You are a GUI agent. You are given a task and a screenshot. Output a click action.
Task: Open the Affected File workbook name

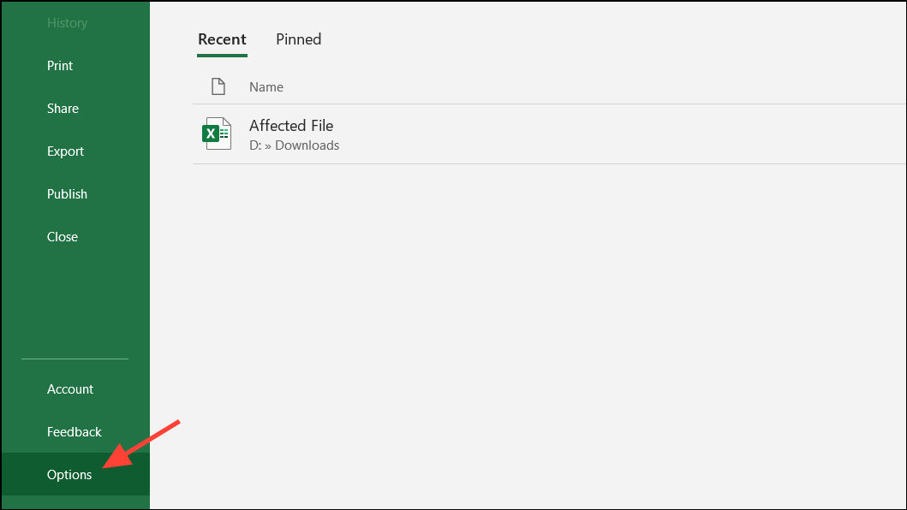pyautogui.click(x=291, y=126)
